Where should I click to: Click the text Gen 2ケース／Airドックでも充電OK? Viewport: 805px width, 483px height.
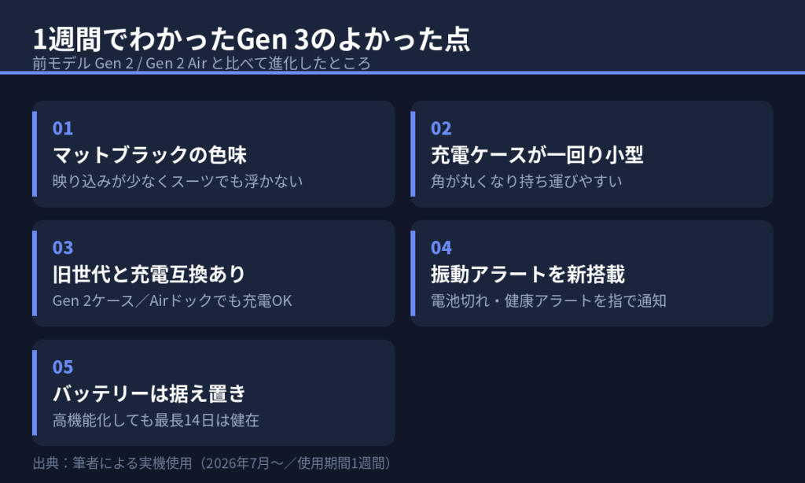tap(172, 300)
